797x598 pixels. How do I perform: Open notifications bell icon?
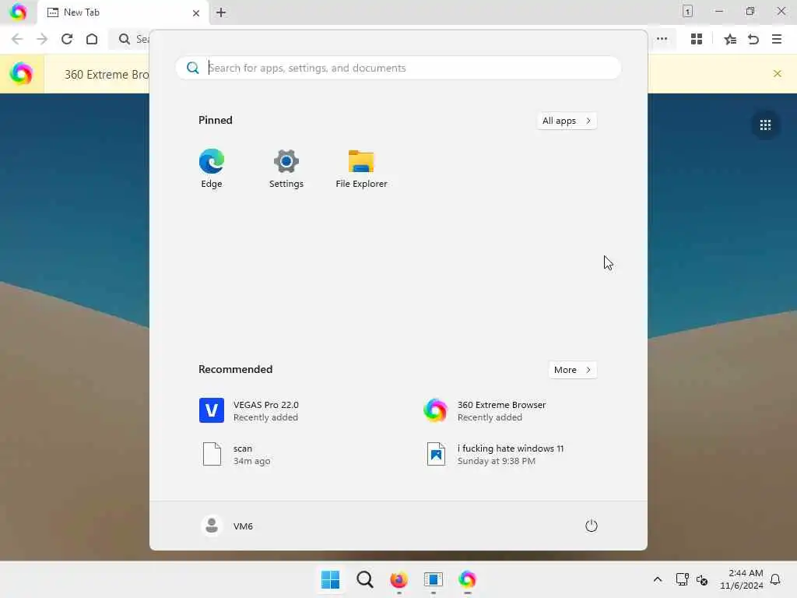tap(775, 579)
